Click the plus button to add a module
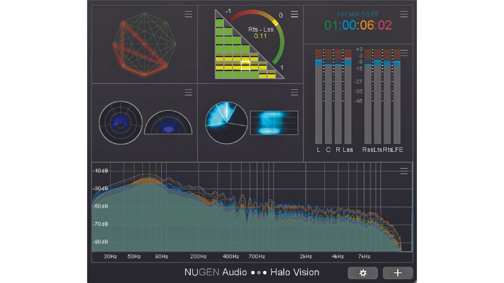This screenshot has height=283, width=504. 397,273
